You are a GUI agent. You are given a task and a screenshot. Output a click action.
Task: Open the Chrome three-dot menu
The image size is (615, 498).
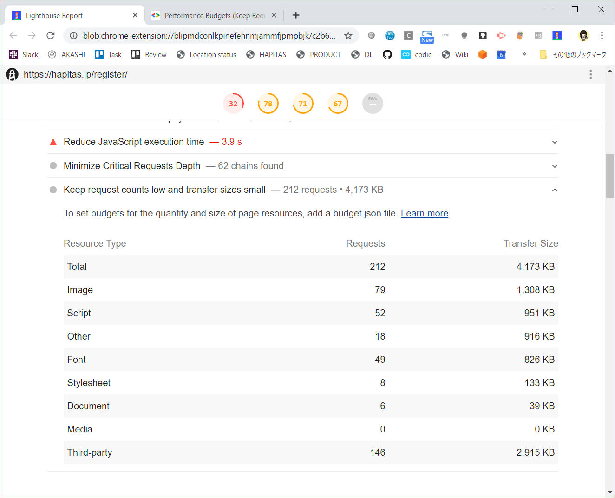pyautogui.click(x=602, y=36)
